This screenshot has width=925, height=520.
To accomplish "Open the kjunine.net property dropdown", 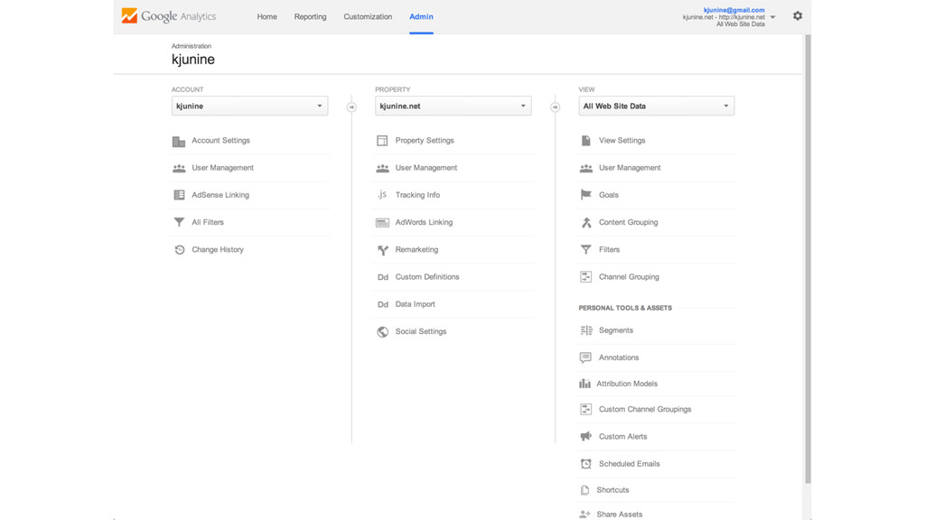I will coord(453,107).
